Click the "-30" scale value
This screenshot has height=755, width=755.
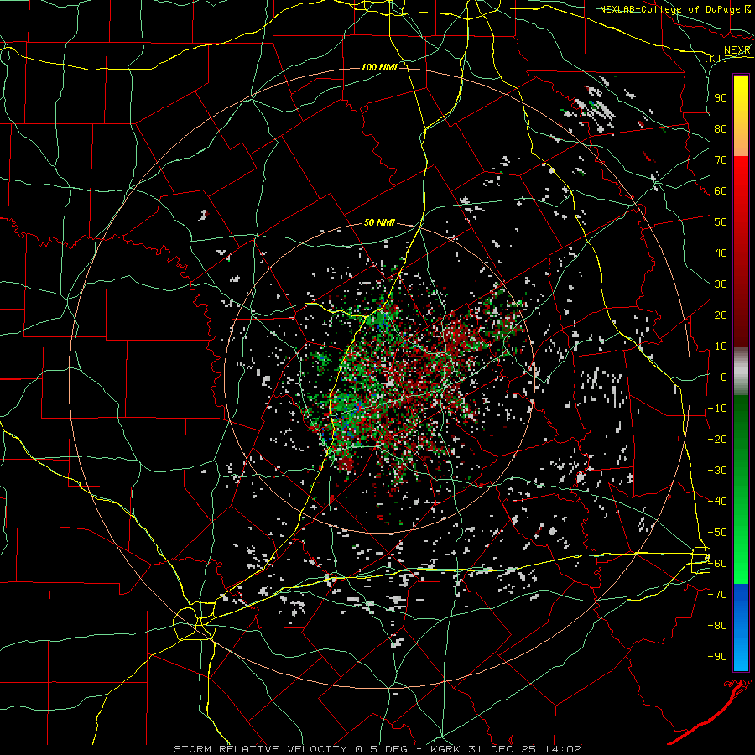tap(717, 471)
